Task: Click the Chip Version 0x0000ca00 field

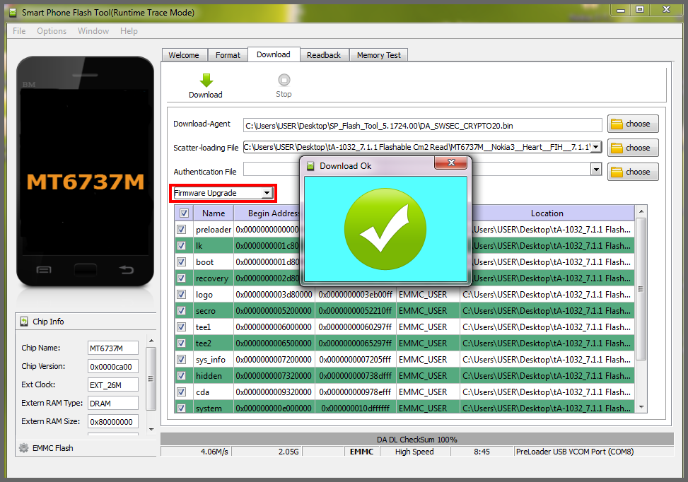Action: pyautogui.click(x=112, y=367)
